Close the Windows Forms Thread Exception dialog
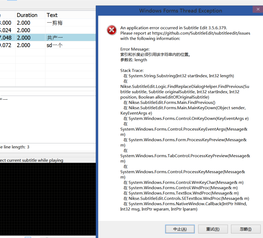This screenshot has width=263, height=238. click(x=258, y=9)
